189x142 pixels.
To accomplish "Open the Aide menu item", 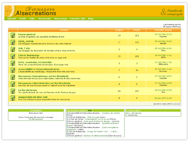I will (x=32, y=19).
